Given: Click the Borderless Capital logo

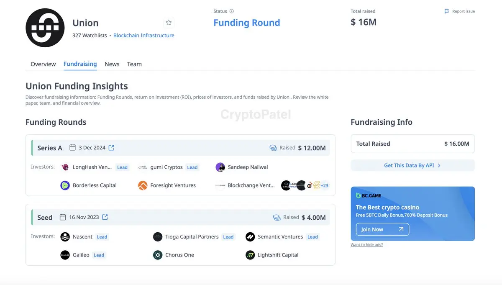Looking at the screenshot, I should 65,185.
